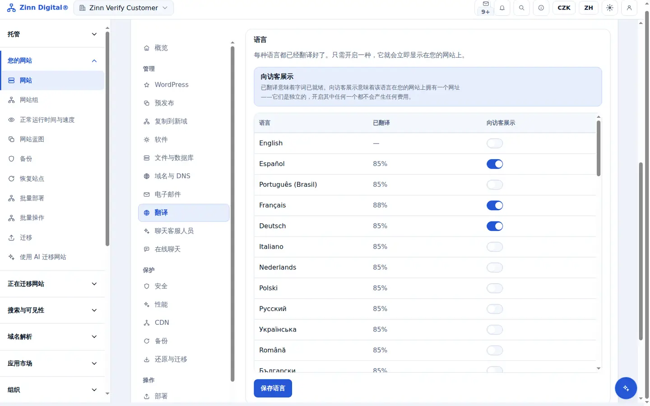Screen dimensions: 650x406
Task: Click the 电子邮件 envelope icon
Action: click(x=146, y=194)
